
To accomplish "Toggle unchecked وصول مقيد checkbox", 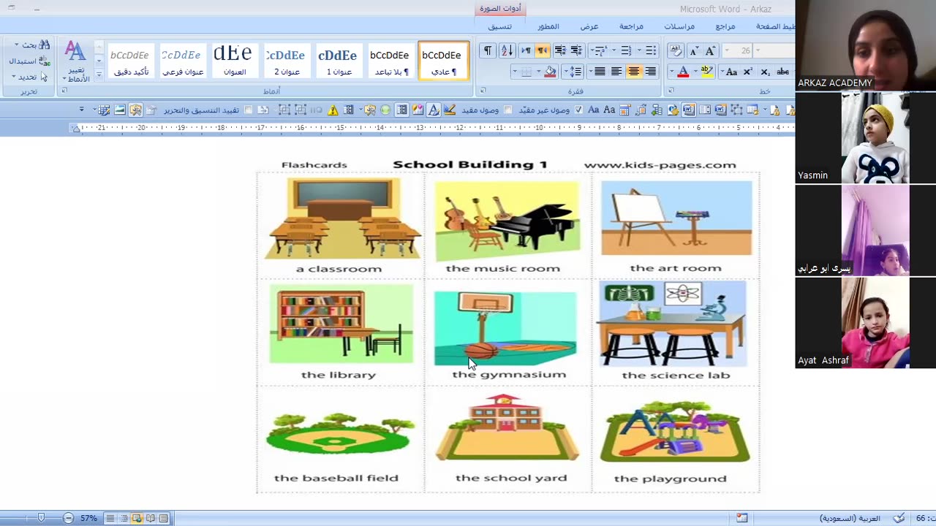I will tap(508, 110).
